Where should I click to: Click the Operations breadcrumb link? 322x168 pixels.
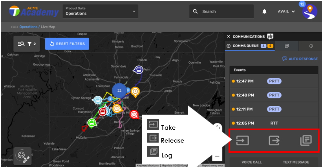[x=28, y=27]
